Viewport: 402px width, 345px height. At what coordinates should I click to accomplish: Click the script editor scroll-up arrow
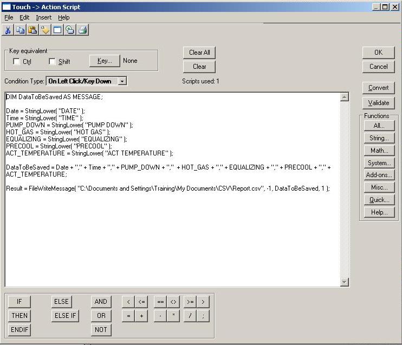click(345, 97)
